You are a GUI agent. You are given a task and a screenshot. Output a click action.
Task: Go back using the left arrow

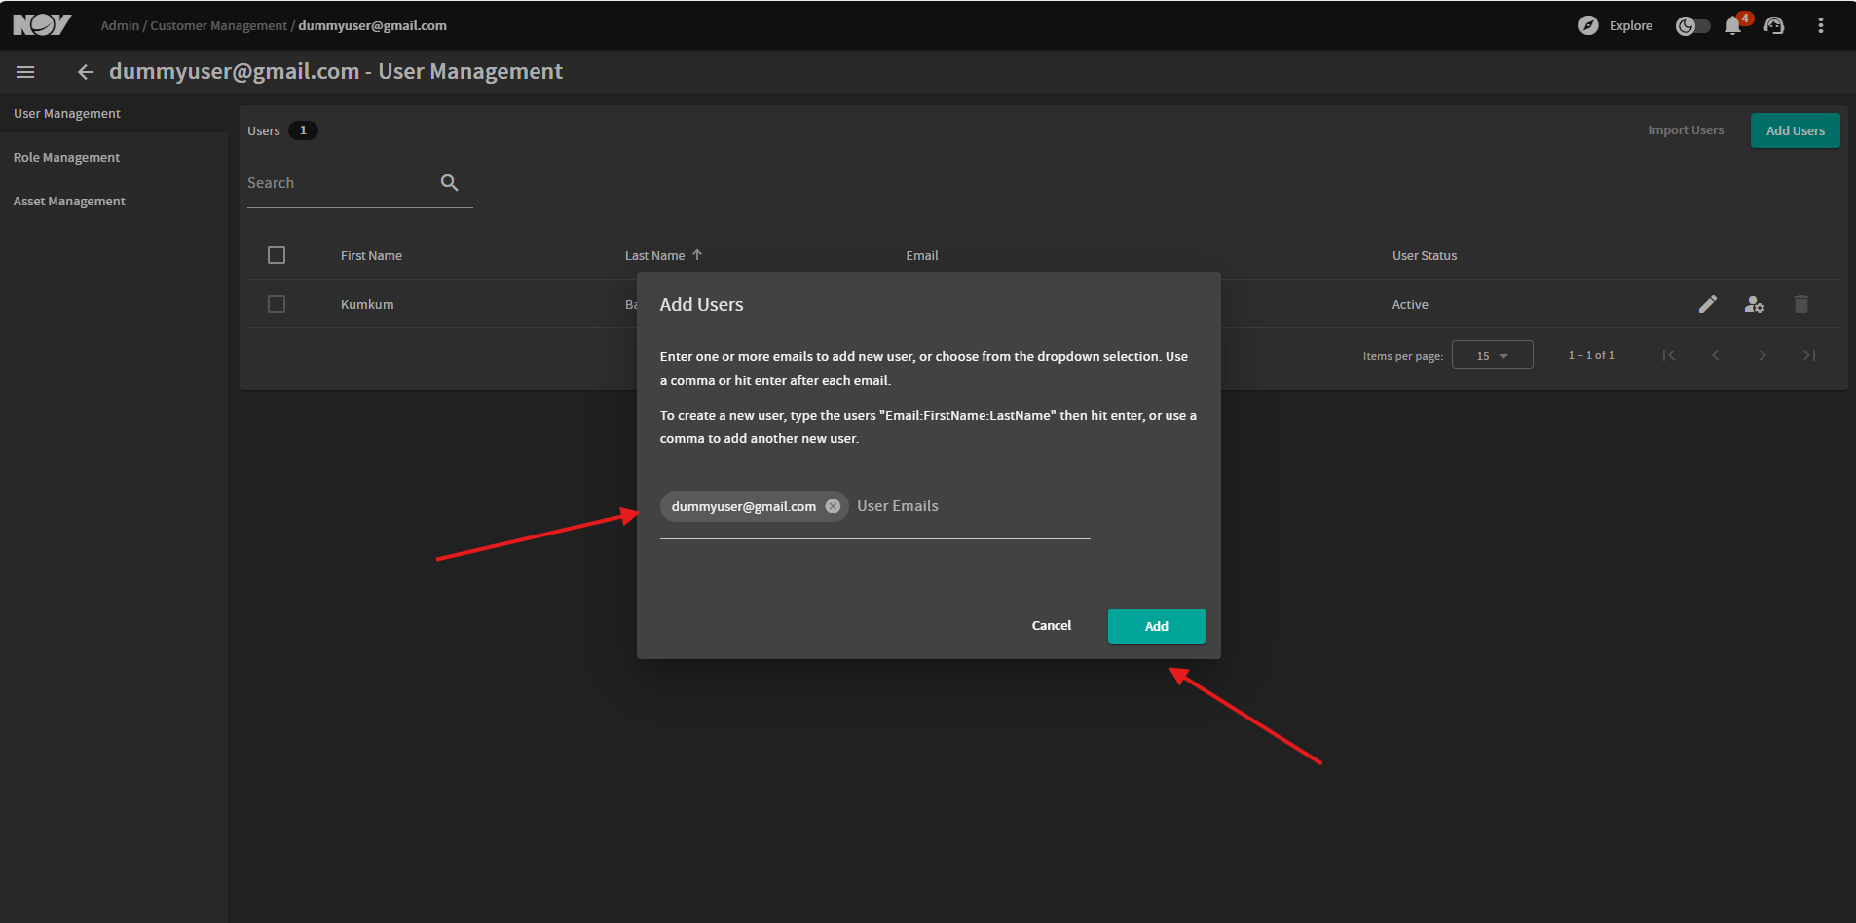tap(86, 72)
